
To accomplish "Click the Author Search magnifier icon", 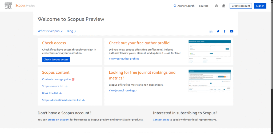I will (x=175, y=6).
